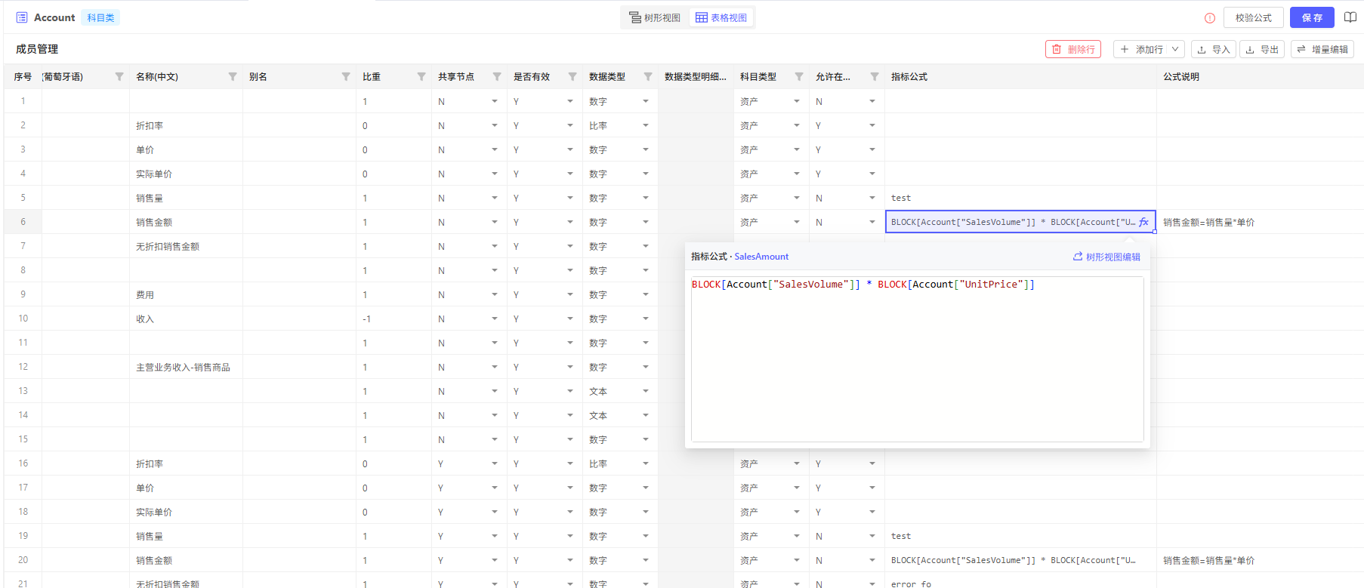Click the 校验公式 button
The width and height of the screenshot is (1364, 588).
pos(1254,17)
